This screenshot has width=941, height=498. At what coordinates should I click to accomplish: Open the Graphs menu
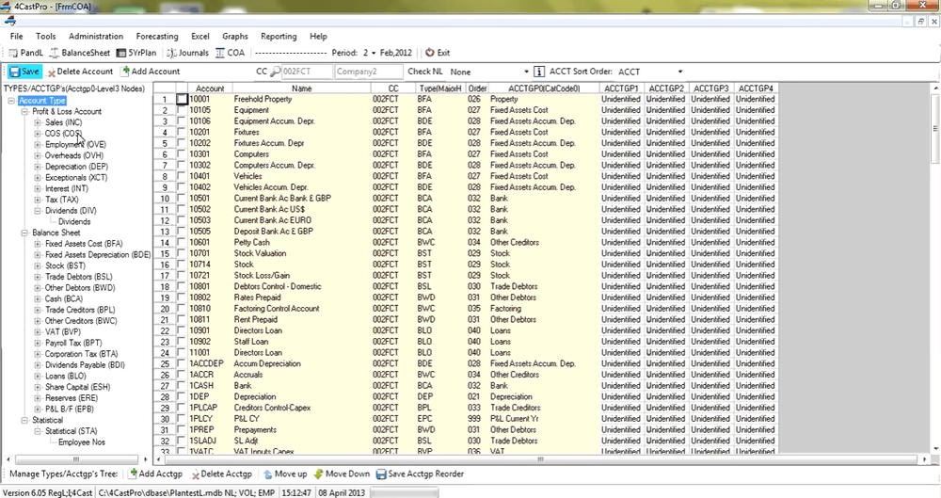pos(235,36)
